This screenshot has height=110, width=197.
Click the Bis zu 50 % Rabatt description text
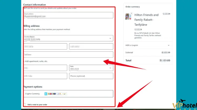tap(148, 35)
